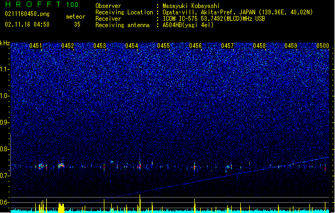Click the Receiving Location label
Viewport: 335px width, 213px height.
[x=124, y=12]
